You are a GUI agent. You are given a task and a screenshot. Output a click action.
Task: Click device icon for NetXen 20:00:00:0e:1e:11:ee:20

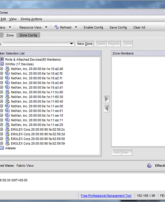click(x=8, y=124)
